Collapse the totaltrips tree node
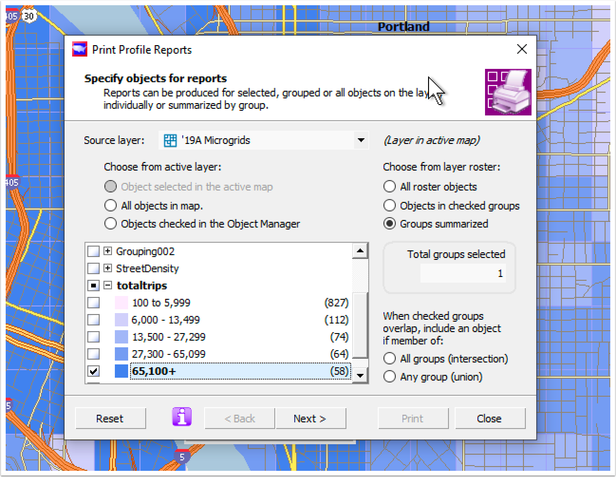 (108, 286)
